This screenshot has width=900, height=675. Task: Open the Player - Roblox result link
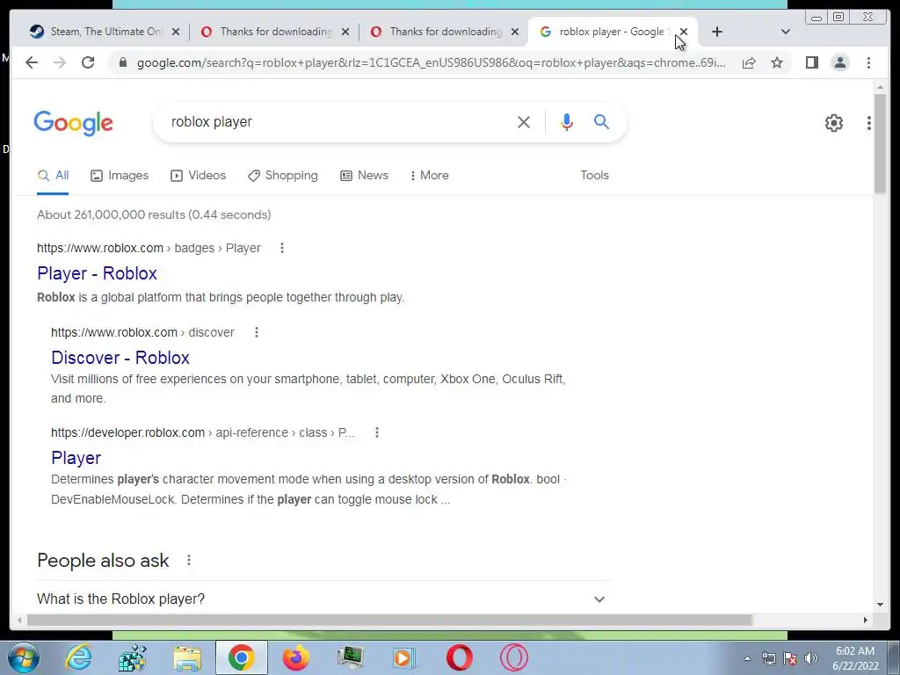97,274
